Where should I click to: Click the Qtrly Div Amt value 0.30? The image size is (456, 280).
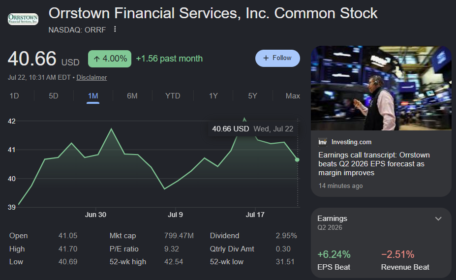click(283, 249)
